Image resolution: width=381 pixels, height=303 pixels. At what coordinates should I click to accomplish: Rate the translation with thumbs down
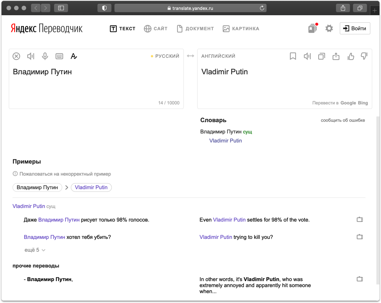pos(364,56)
